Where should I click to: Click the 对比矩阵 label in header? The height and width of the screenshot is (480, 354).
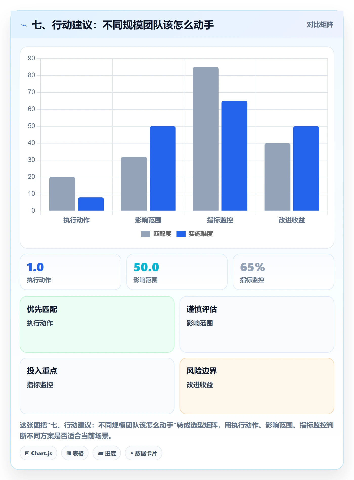[320, 25]
